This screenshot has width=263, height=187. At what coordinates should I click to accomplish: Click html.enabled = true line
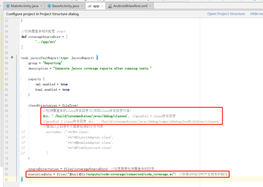pos(52,90)
